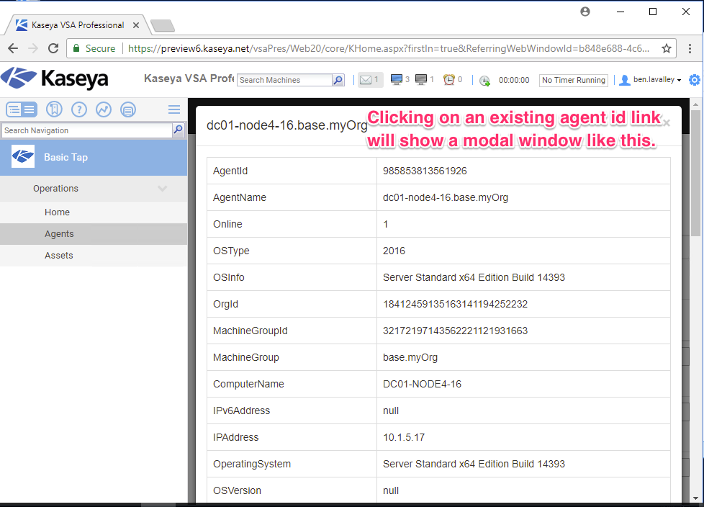Click the IPAddress value 10.1.5.17
Viewport: 704px width, 507px height.
point(404,437)
